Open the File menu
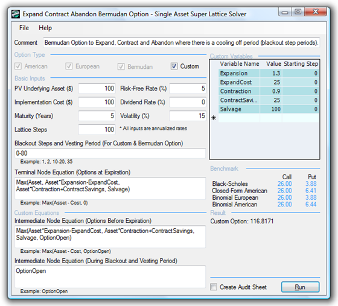The image size is (338, 306). pyautogui.click(x=24, y=28)
